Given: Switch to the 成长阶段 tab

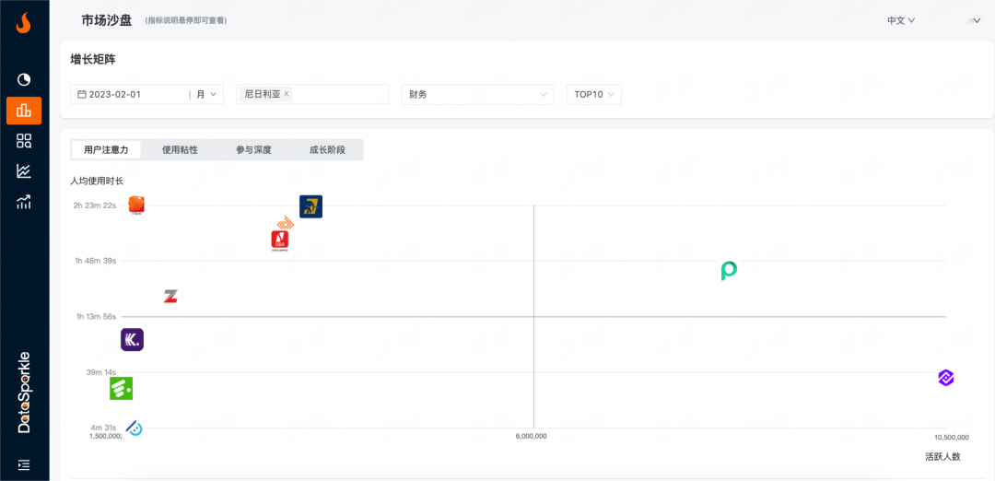Looking at the screenshot, I should pos(327,149).
